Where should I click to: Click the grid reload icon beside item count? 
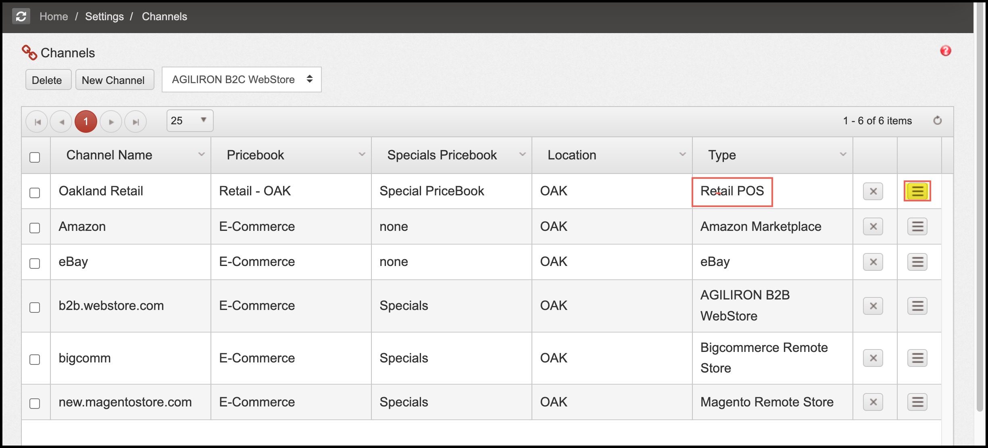(x=937, y=121)
